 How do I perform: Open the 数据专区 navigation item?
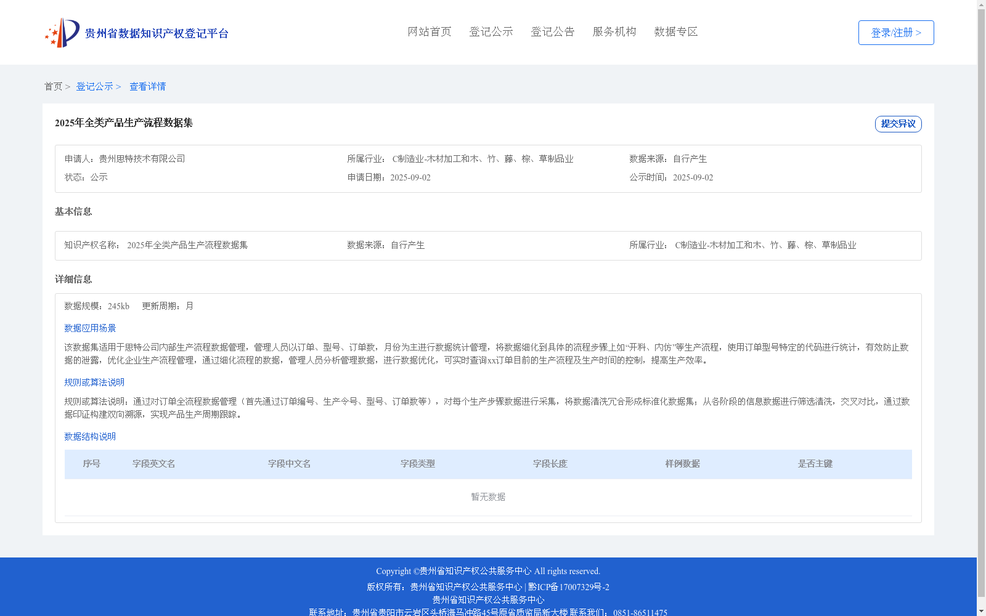click(676, 32)
